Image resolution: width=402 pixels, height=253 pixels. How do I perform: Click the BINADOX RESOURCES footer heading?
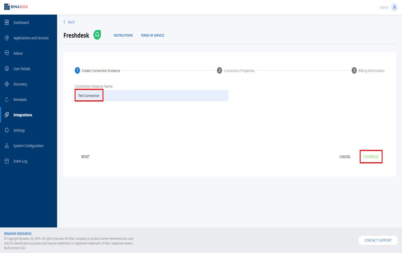(x=18, y=234)
